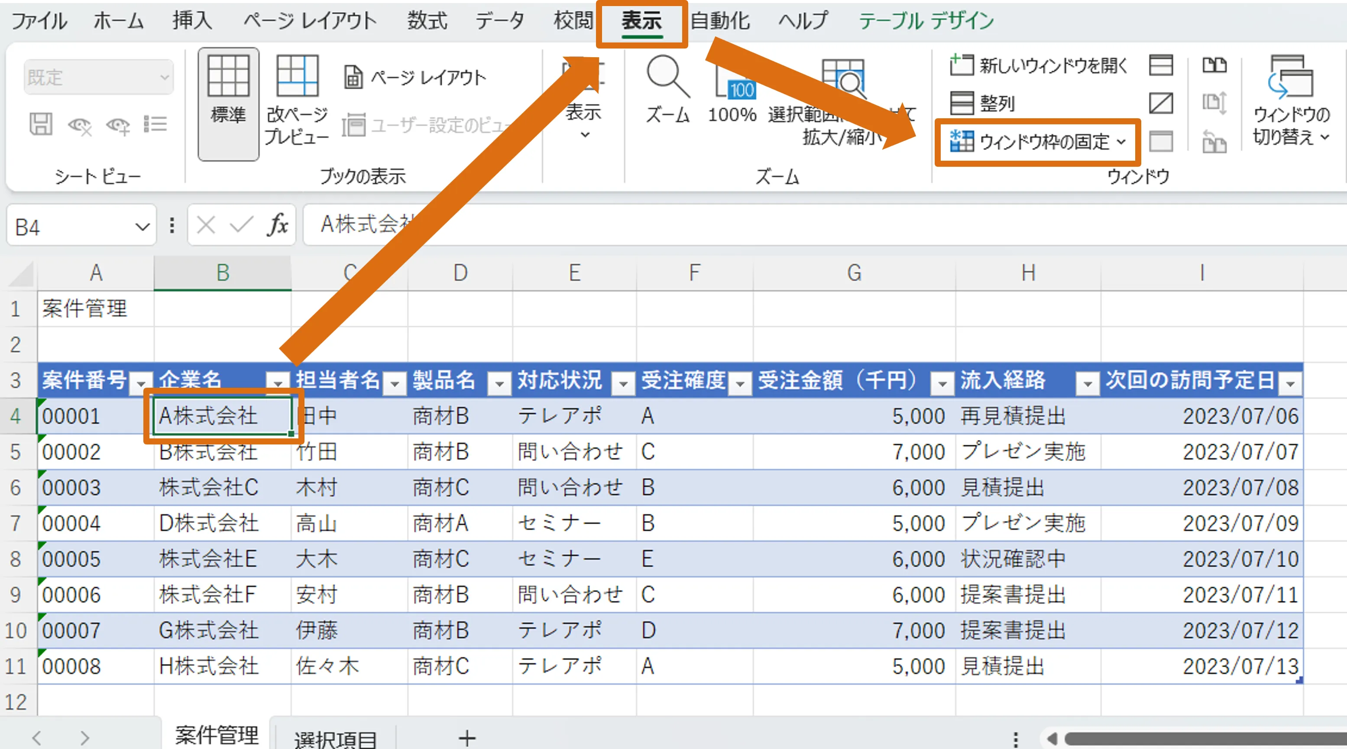Expand the Name Box dropdown arrow

pos(142,227)
